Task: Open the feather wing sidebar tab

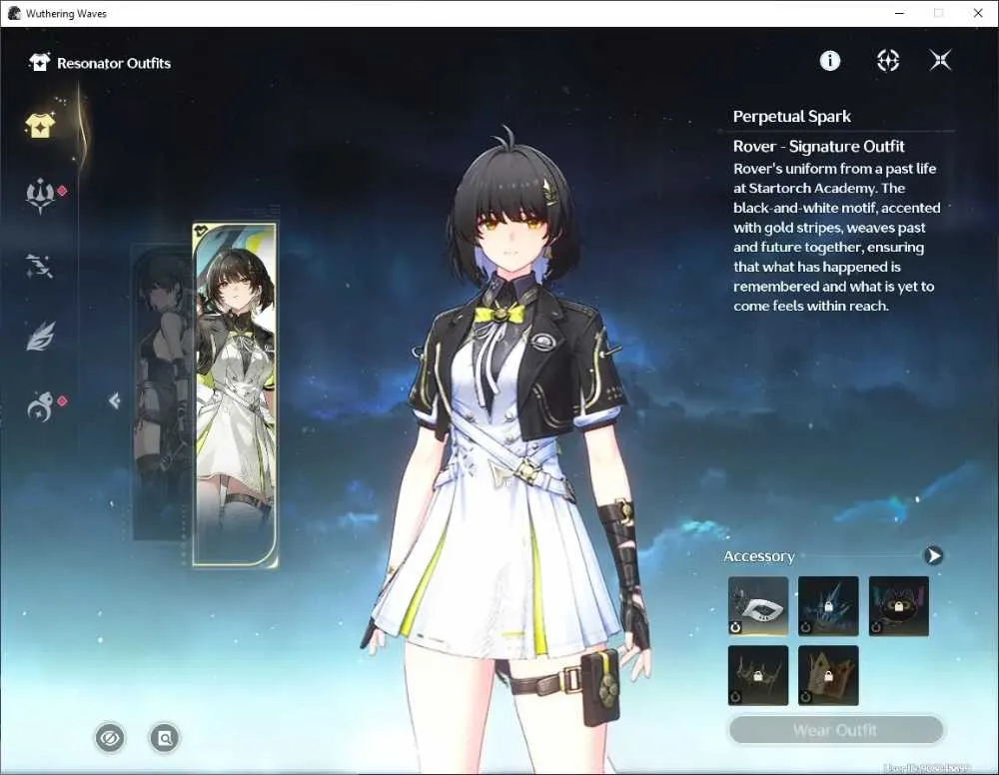Action: coord(40,336)
